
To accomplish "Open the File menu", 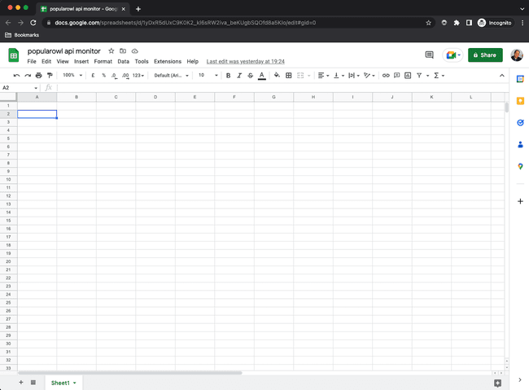I will click(32, 61).
